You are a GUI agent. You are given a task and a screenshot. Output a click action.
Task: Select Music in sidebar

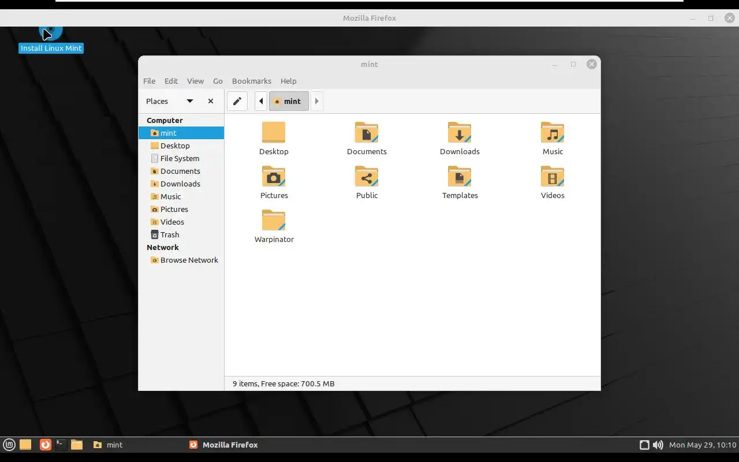coord(181,196)
